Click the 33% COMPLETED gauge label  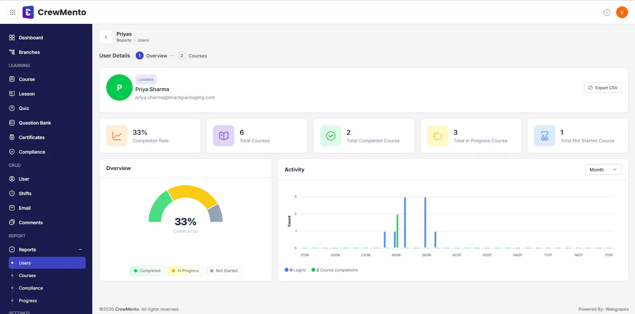(185, 225)
